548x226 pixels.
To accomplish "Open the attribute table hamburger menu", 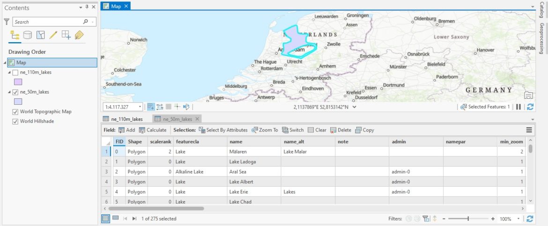I will [529, 130].
